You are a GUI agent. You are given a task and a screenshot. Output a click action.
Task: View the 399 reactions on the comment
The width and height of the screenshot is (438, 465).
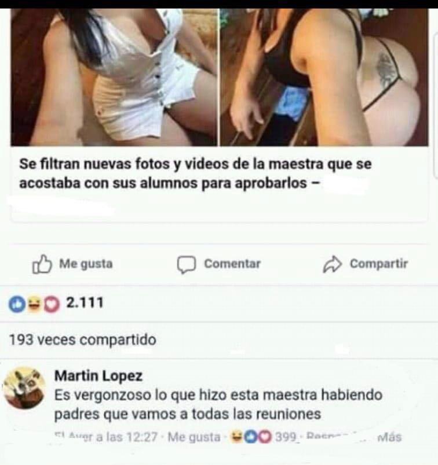pyautogui.click(x=286, y=437)
